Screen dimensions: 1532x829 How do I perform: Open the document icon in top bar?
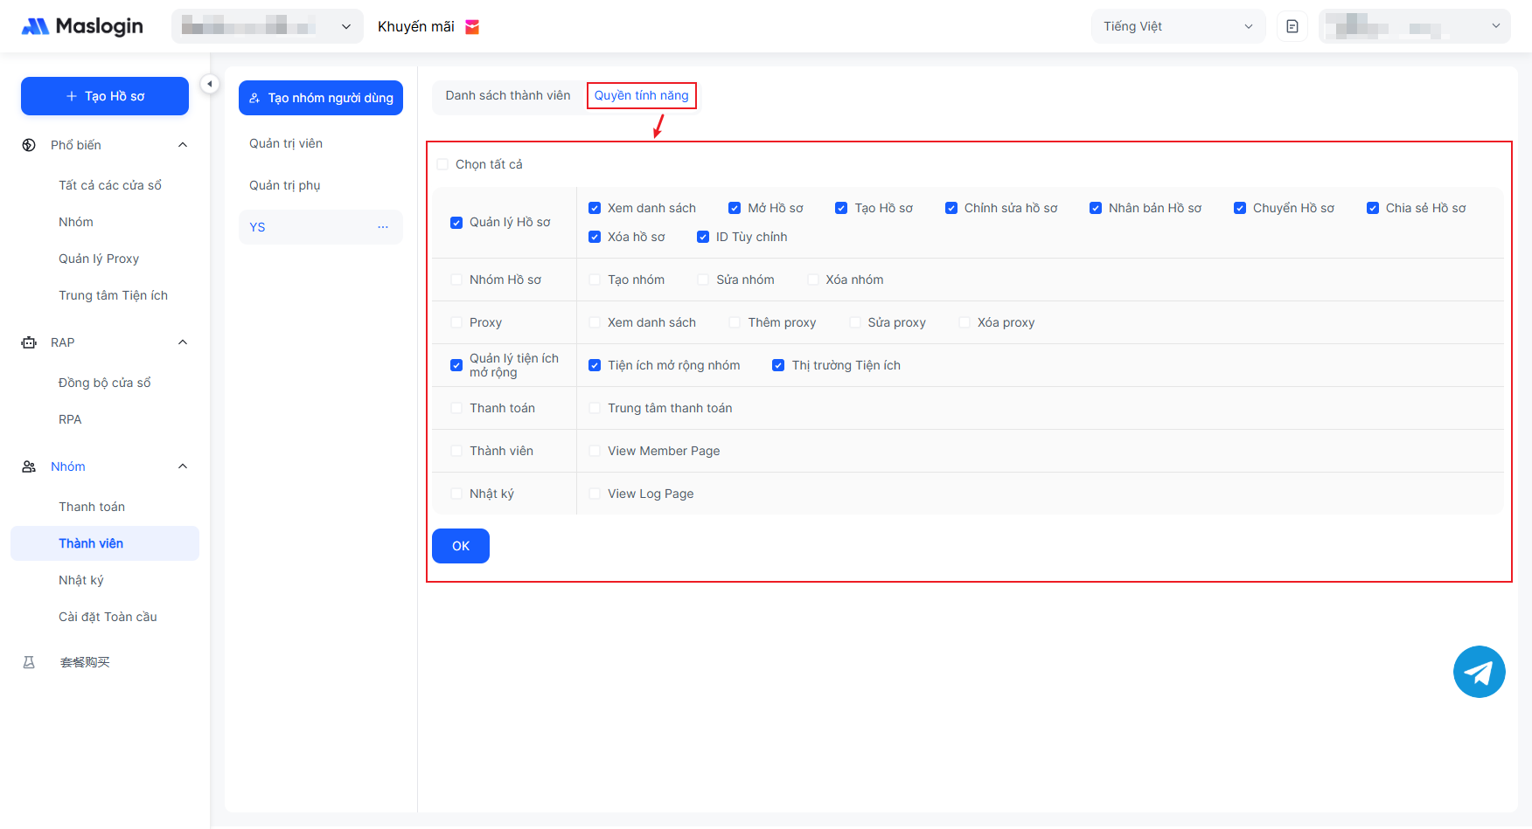click(x=1292, y=26)
